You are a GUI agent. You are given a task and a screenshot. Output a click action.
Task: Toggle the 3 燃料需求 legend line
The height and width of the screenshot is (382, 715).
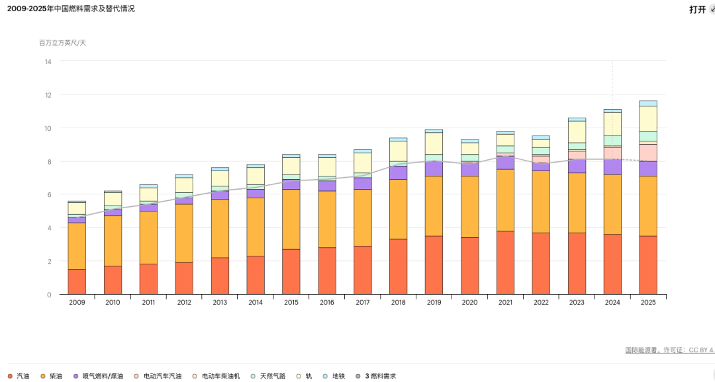pos(379,376)
